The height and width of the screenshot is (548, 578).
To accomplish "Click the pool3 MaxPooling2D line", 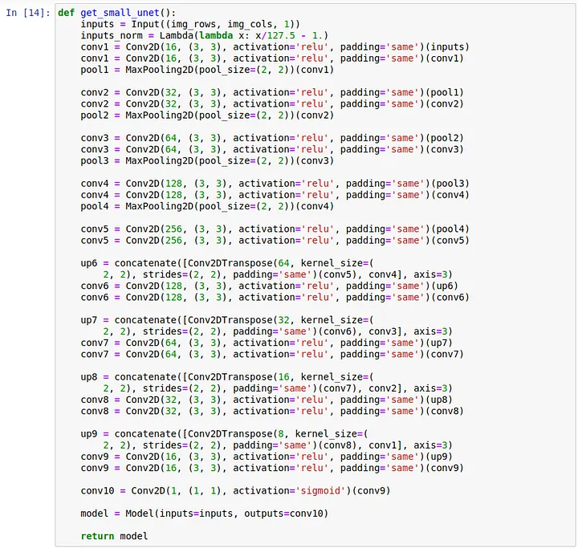I will click(207, 161).
